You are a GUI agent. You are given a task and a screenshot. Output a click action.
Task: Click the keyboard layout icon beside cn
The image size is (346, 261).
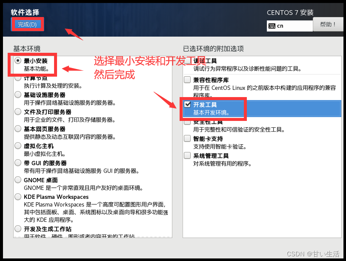[272, 26]
